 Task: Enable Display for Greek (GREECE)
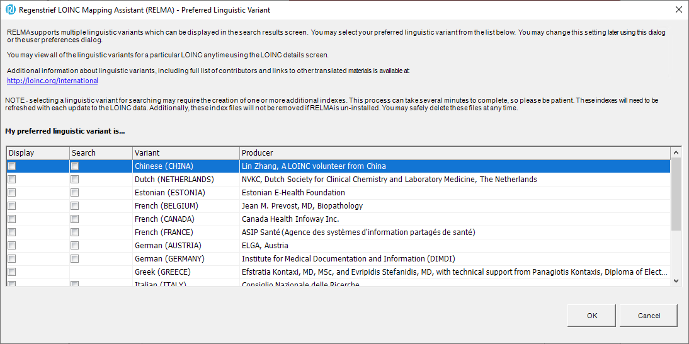[x=12, y=272]
